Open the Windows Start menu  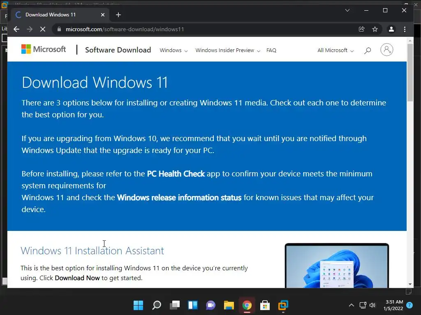(139, 305)
